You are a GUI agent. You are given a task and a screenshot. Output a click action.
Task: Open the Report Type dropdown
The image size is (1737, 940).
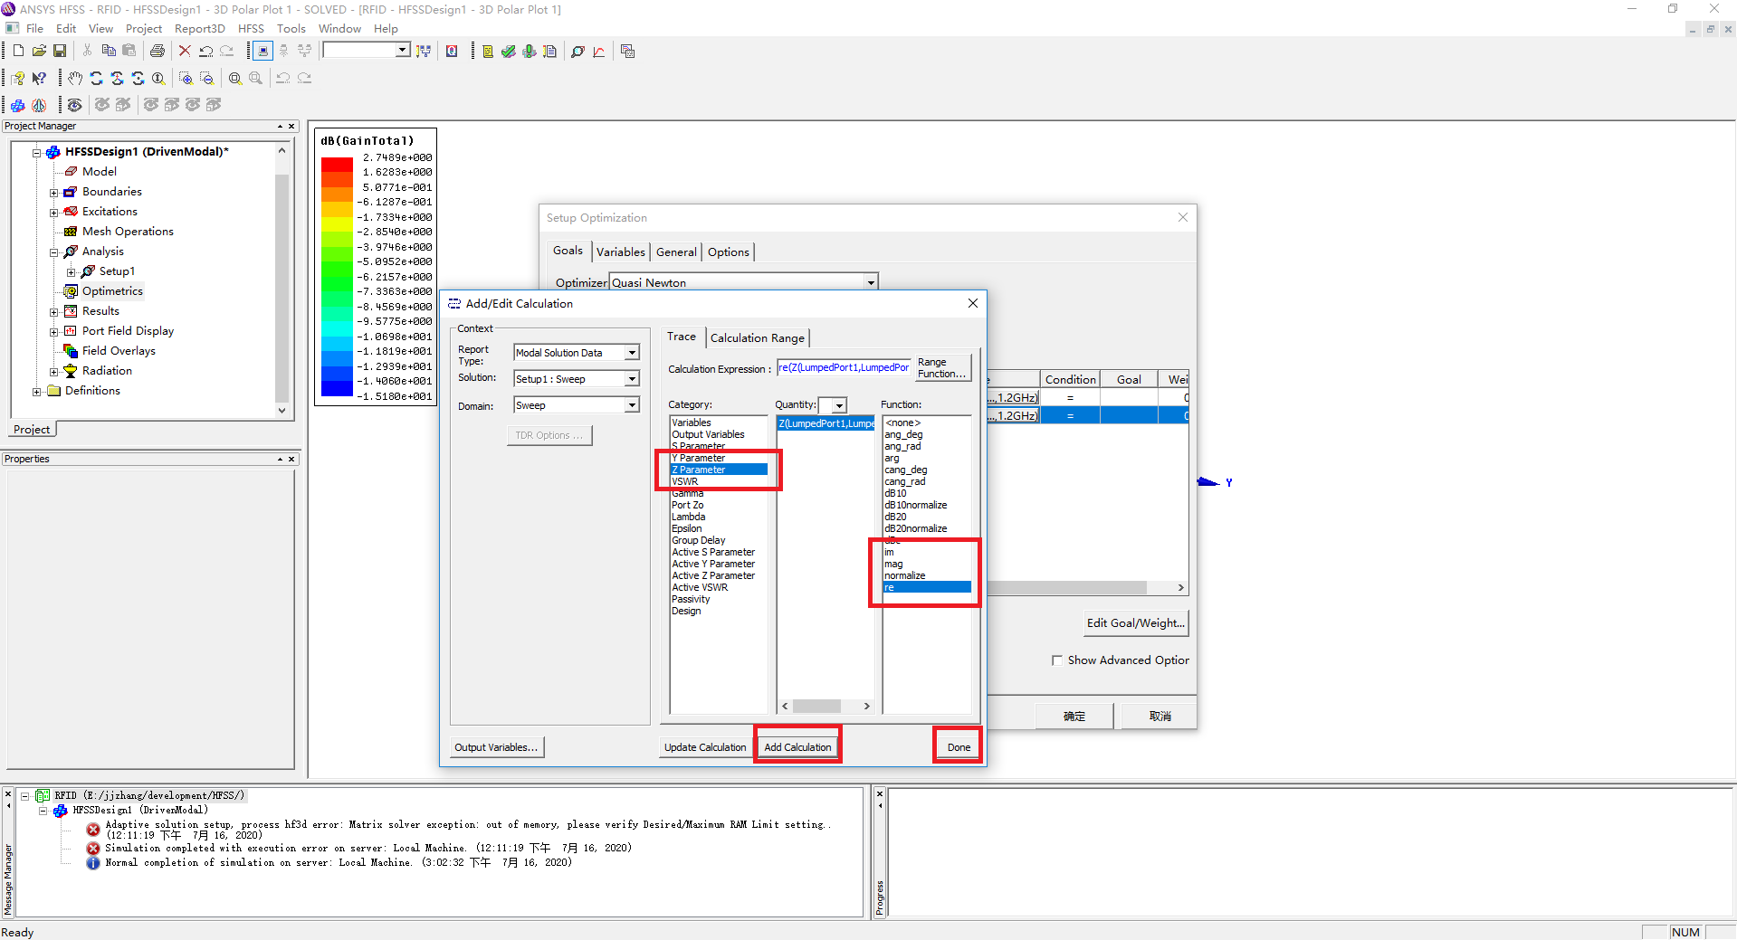pos(632,353)
